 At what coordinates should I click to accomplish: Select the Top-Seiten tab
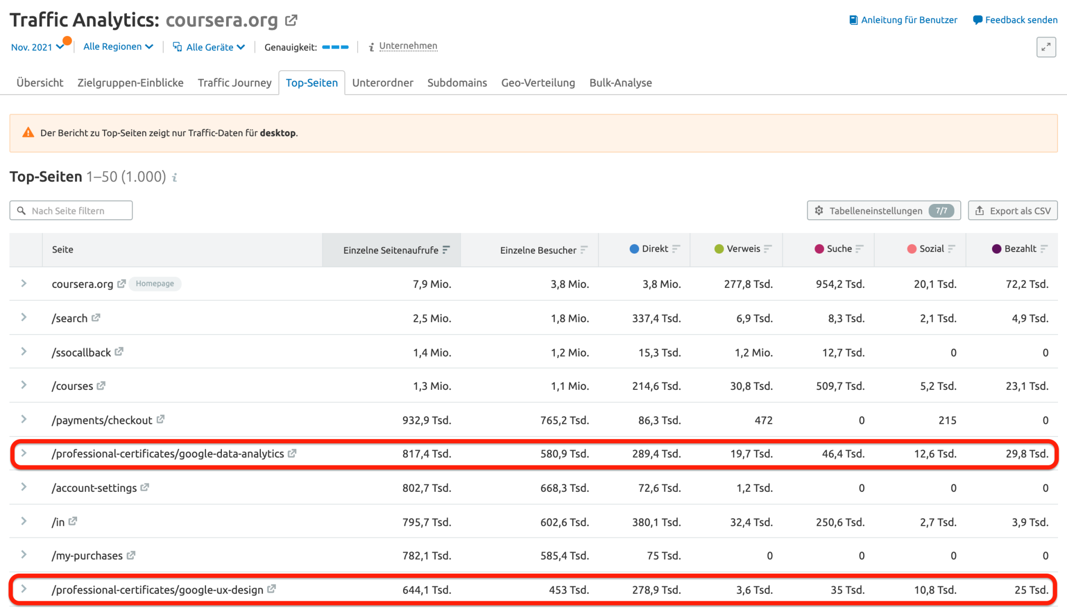[x=312, y=82]
